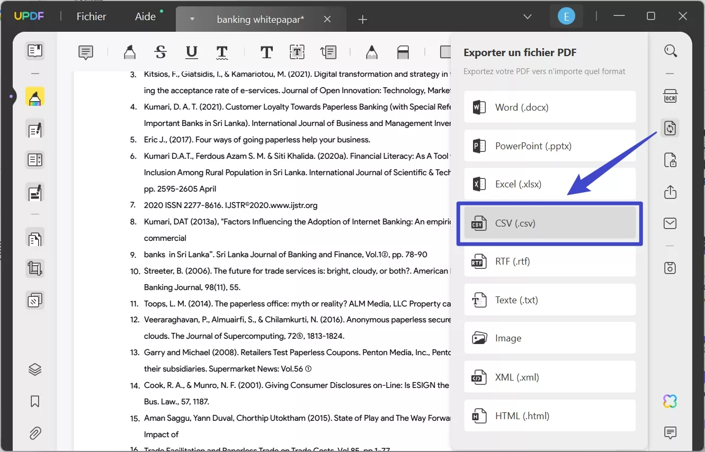Screen dimensions: 705x452
Task: Launch the OCR feature
Action: (x=670, y=96)
